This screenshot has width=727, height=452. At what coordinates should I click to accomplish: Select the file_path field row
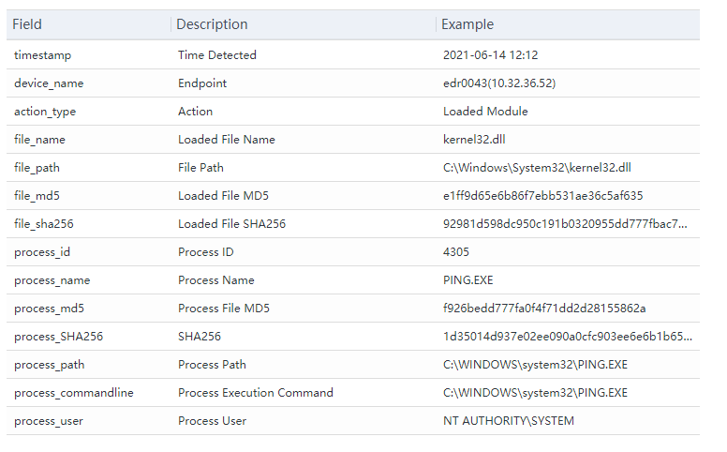pos(38,168)
